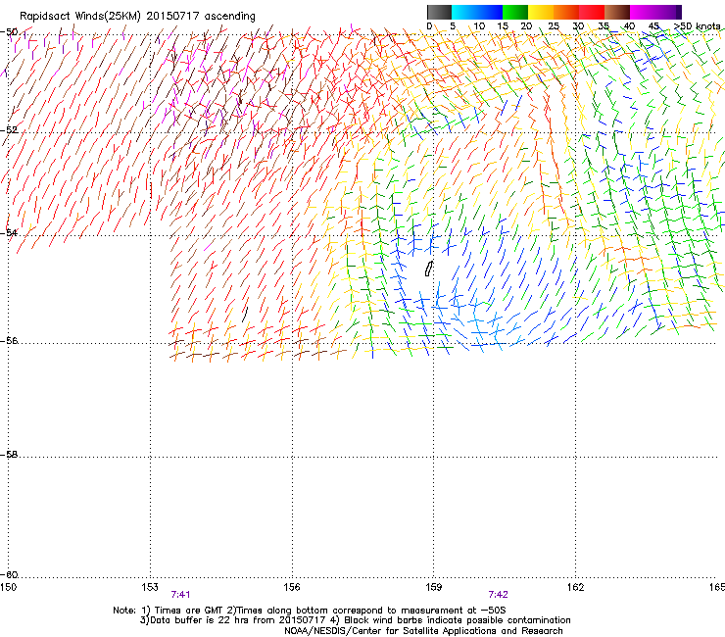Click the gray 0–5 knots legend segment
This screenshot has height=637, width=725.
coord(439,12)
